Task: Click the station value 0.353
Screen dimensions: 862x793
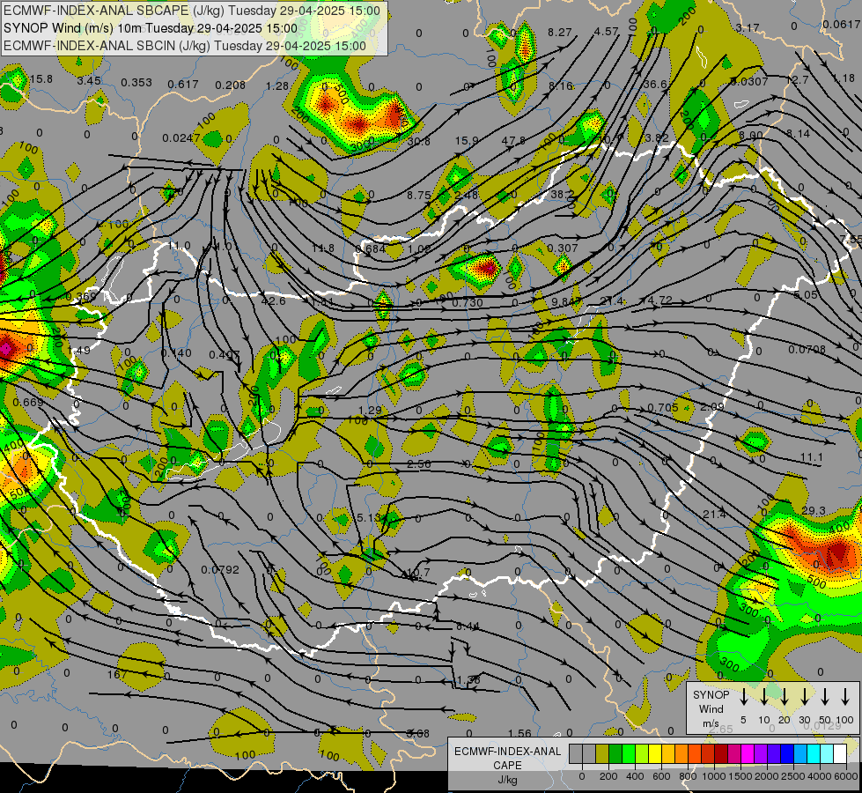Action: coord(136,83)
